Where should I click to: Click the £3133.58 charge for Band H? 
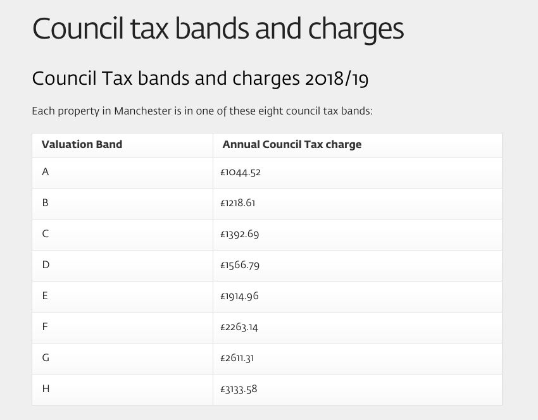pos(239,389)
